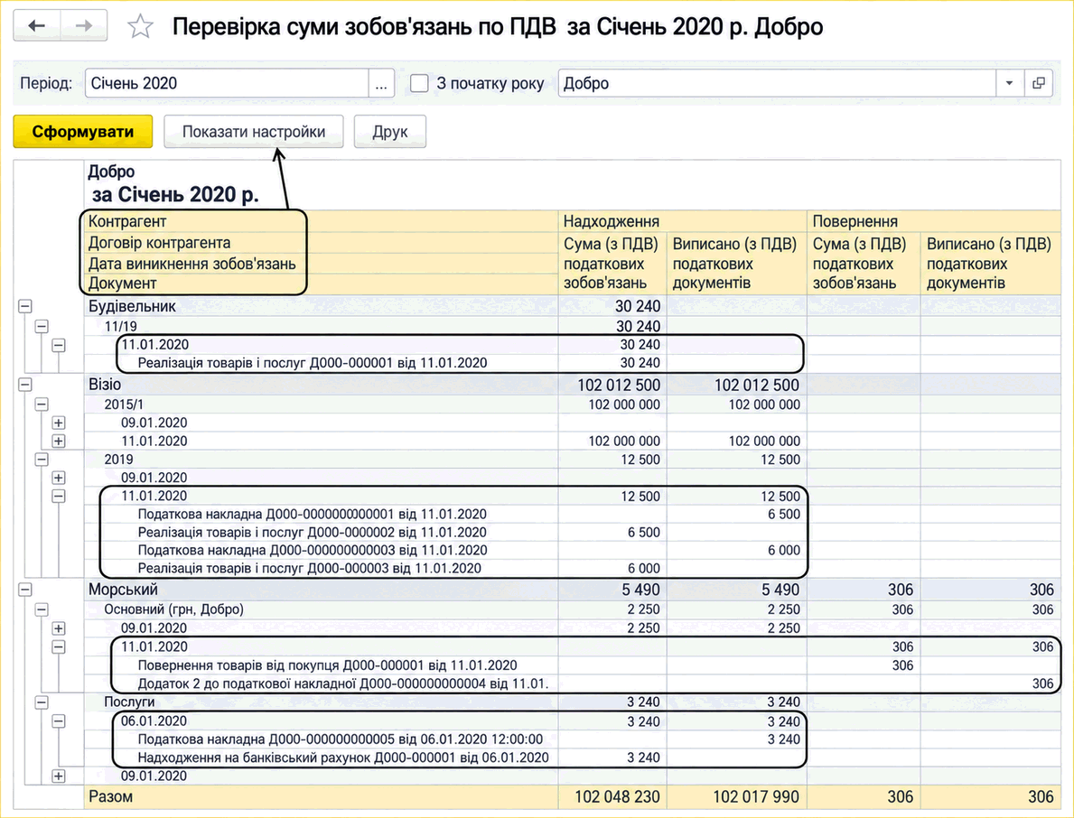Click Будівельник sum cell 30 240
Image resolution: width=1074 pixels, height=818 pixels.
coord(638,307)
